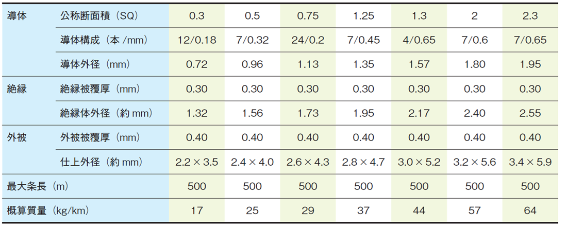Click the approximate mass value 17

tap(196, 211)
